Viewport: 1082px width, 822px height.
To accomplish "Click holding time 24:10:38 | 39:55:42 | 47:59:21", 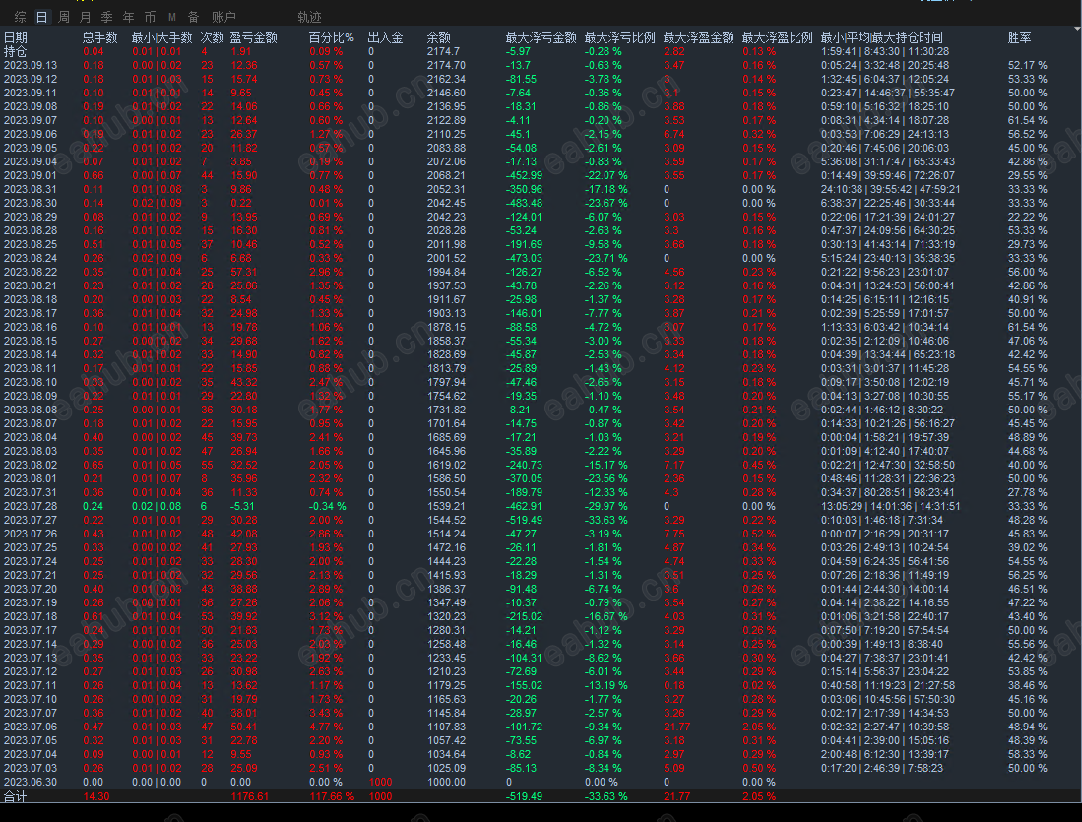I will click(891, 190).
